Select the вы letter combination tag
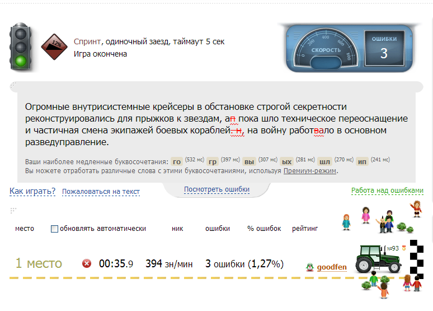 [x=249, y=161]
